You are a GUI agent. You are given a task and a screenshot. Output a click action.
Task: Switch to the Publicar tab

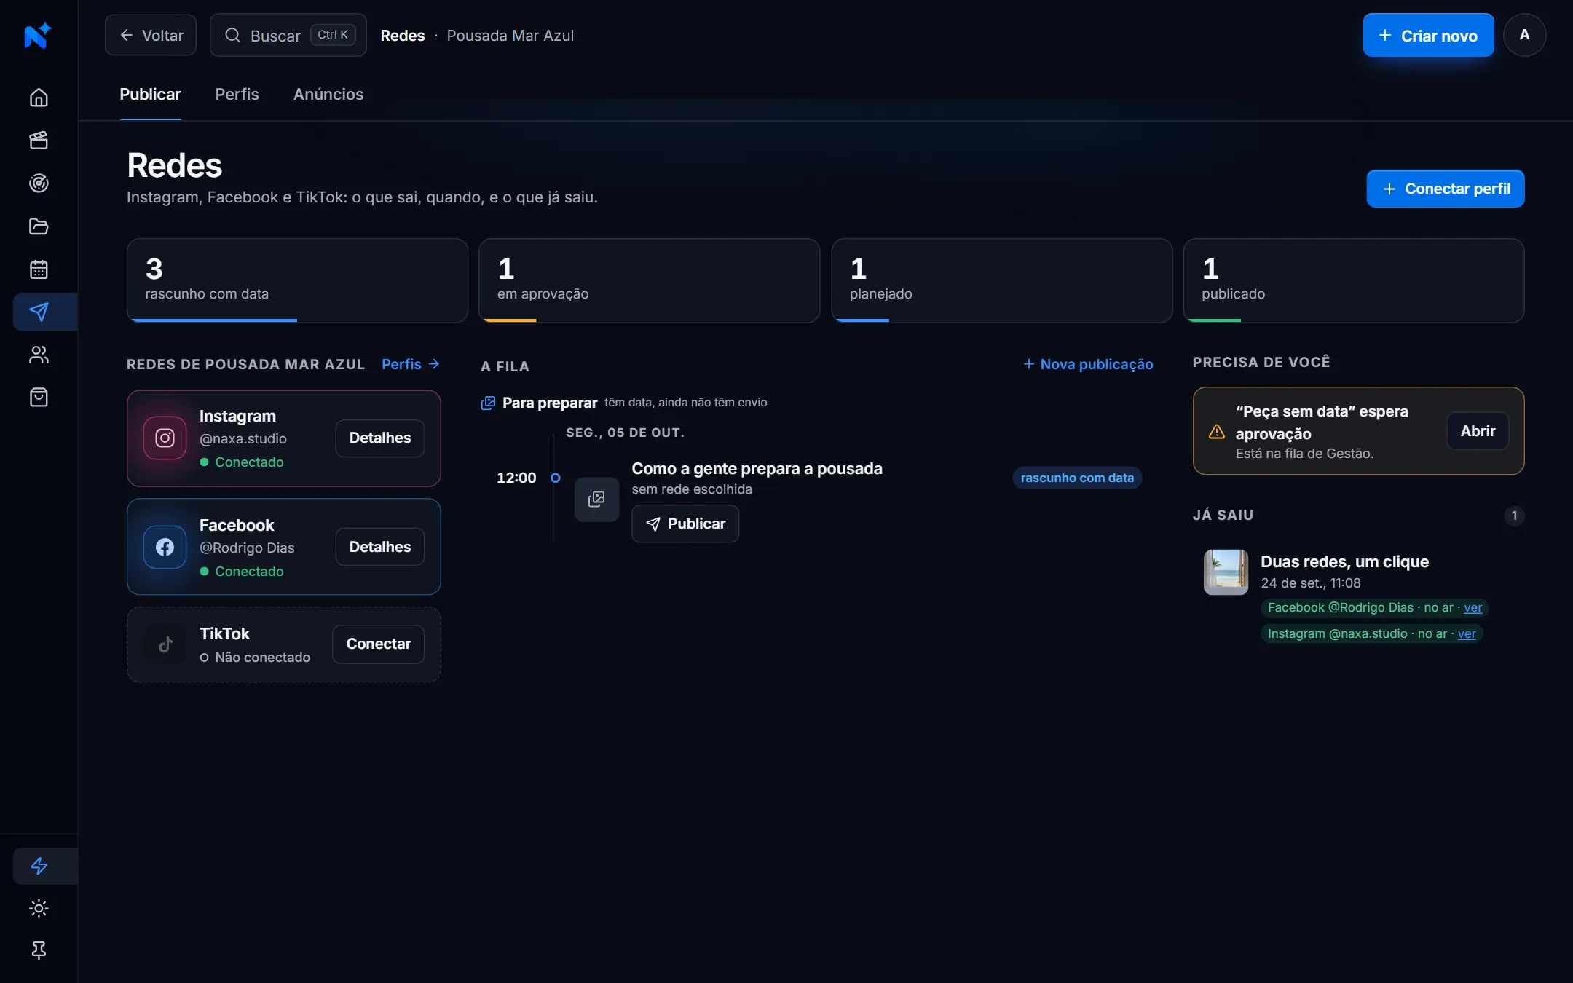150,95
